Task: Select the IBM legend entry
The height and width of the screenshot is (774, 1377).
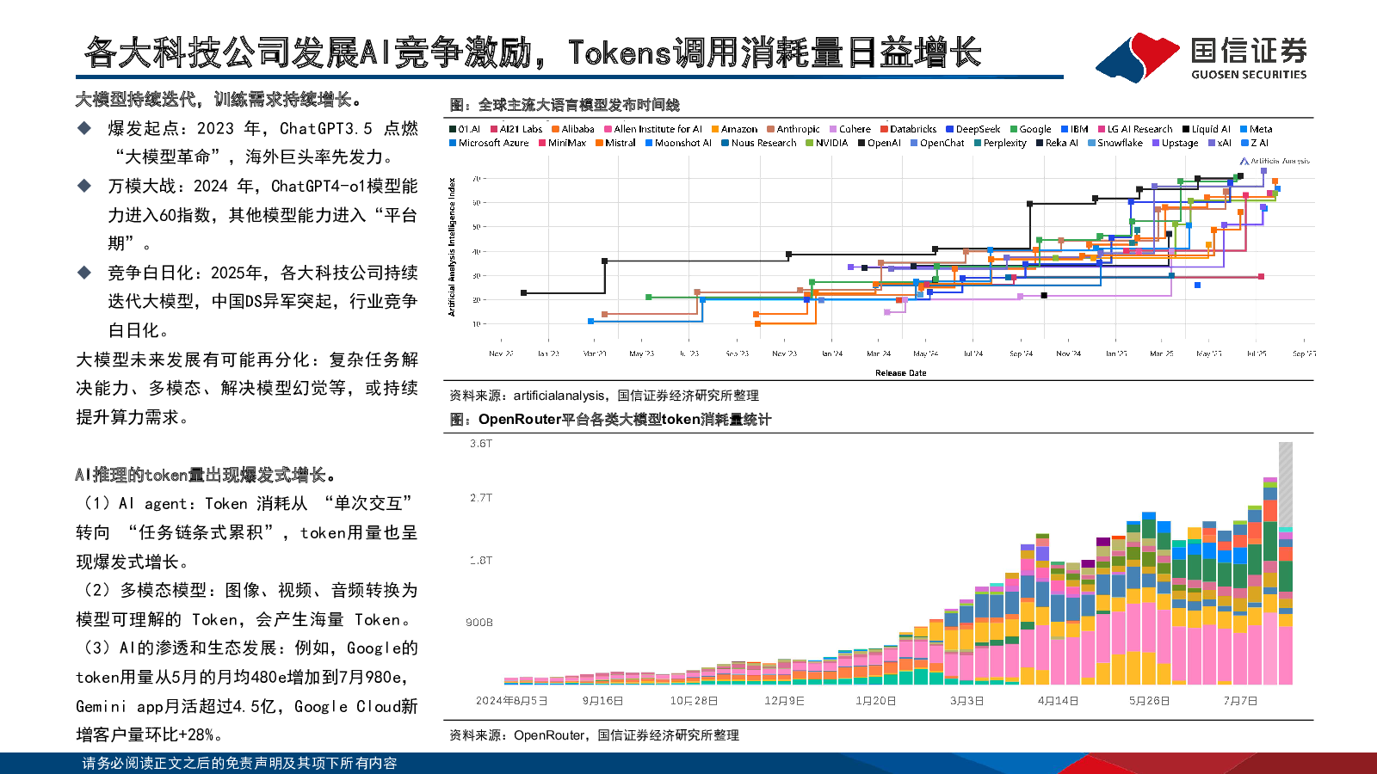Action: tap(1075, 129)
